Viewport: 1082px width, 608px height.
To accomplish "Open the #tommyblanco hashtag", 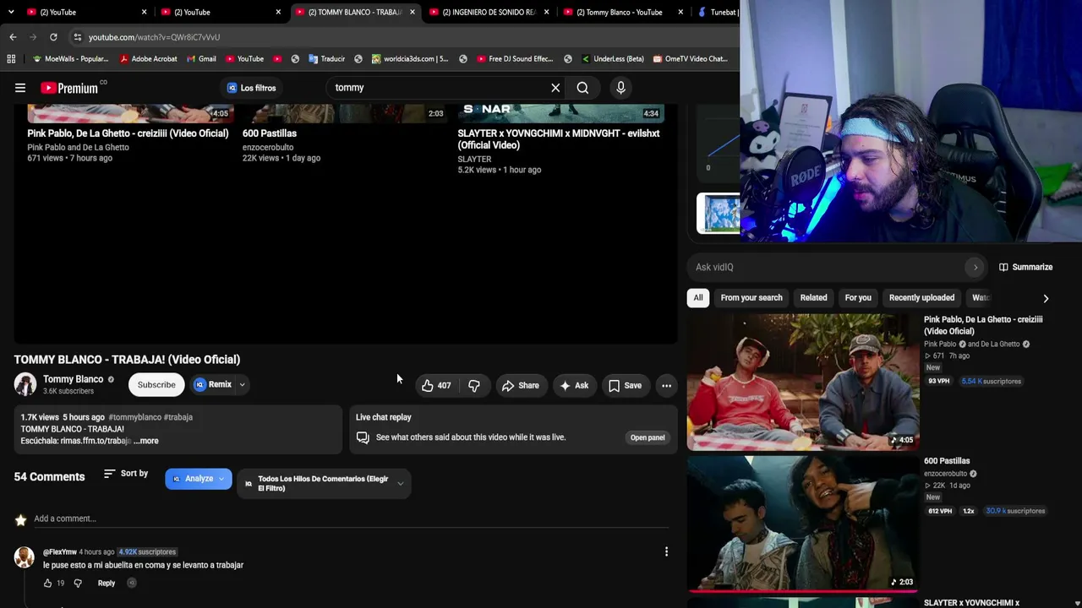I will (134, 417).
